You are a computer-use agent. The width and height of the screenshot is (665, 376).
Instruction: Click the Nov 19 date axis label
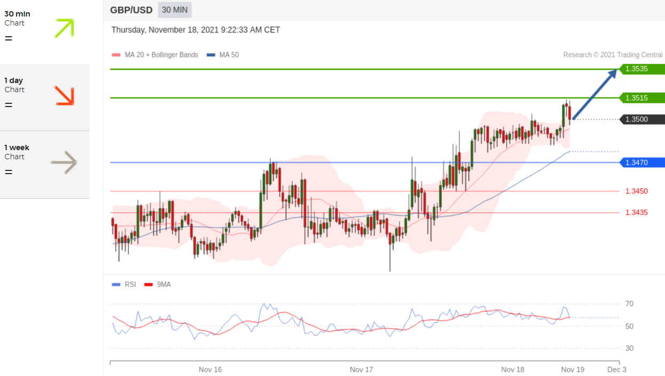point(573,369)
